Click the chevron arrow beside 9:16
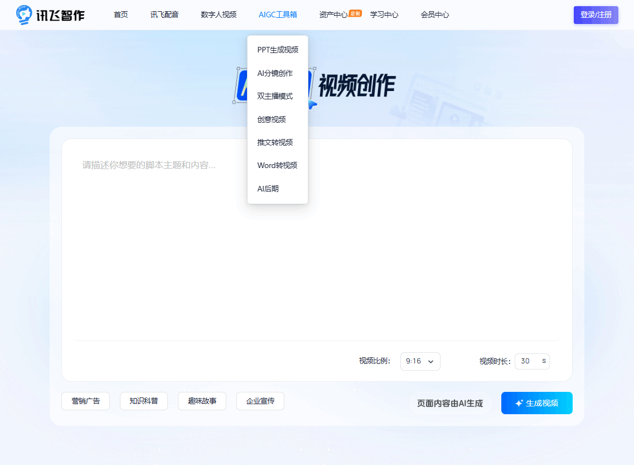The image size is (634, 465). (431, 361)
